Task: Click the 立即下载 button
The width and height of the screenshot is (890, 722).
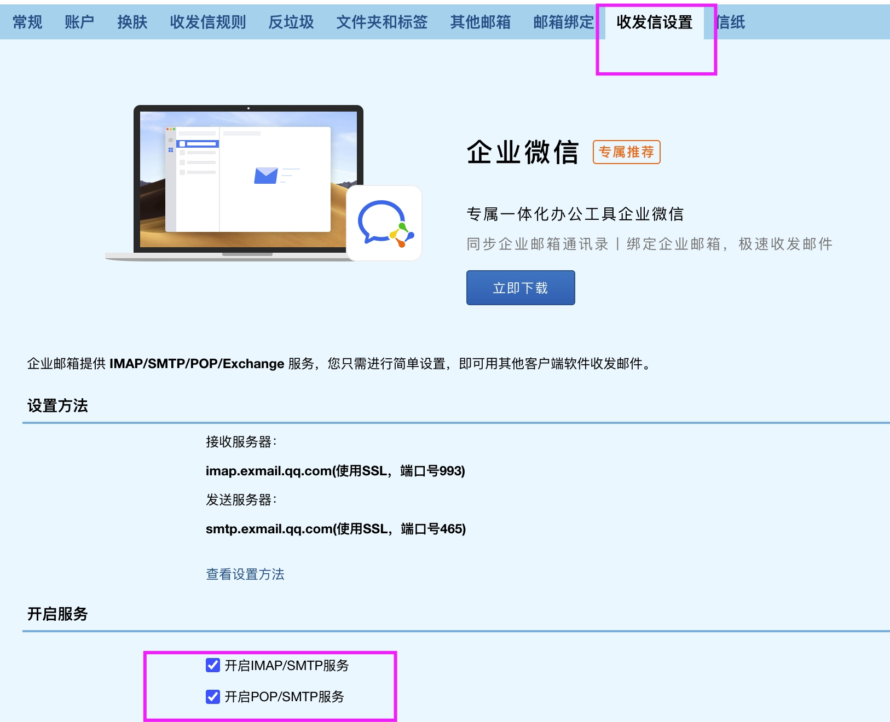Action: (521, 288)
